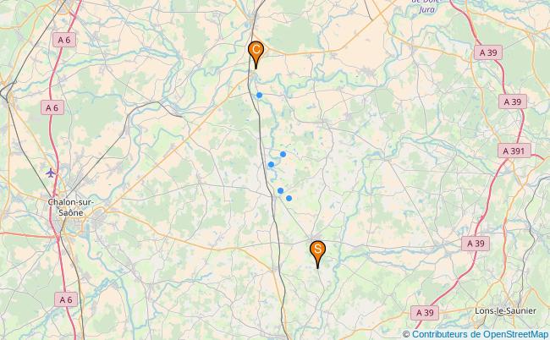Click the A 391 road shield
Image resolution: width=550 pixels, height=340 pixels.
[514, 151]
